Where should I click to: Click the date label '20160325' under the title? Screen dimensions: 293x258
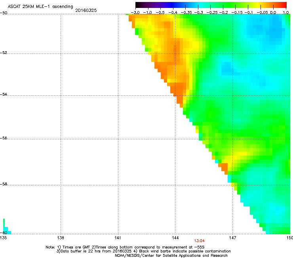click(86, 10)
